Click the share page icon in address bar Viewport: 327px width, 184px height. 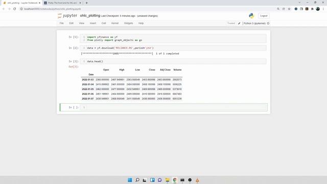284,9
